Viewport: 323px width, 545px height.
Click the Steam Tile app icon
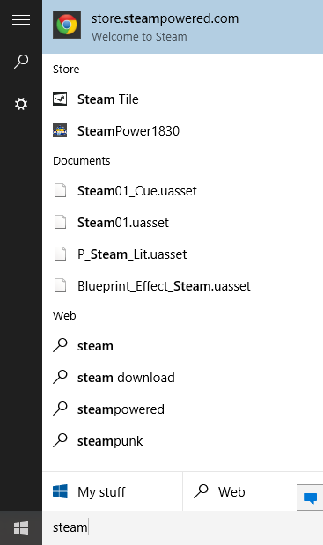(x=60, y=99)
